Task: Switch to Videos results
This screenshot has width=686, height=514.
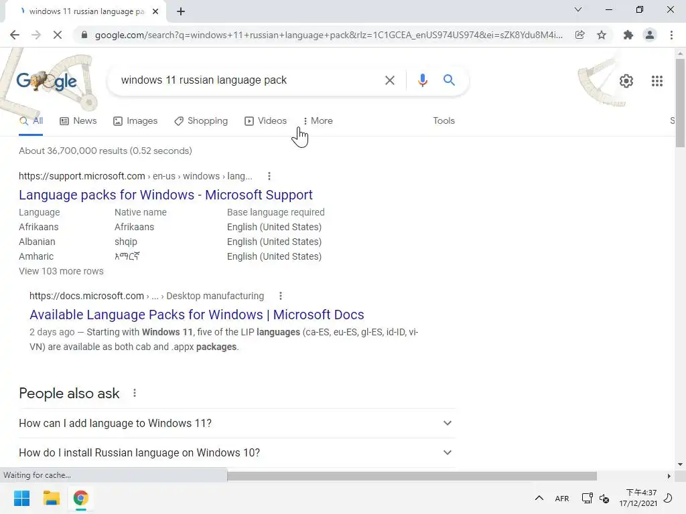Action: point(265,121)
